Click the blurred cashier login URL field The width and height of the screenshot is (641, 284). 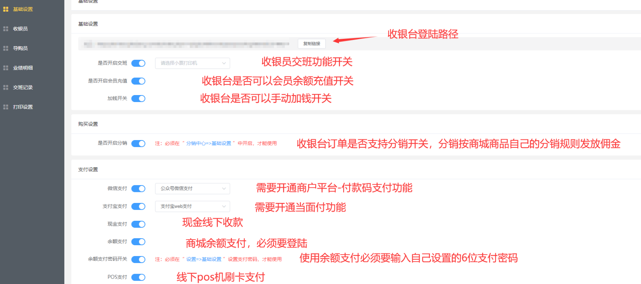(187, 44)
